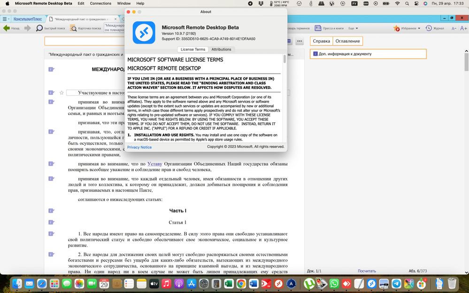Open Spotlight search in menu bar
The image size is (469, 293).
coord(407,4)
